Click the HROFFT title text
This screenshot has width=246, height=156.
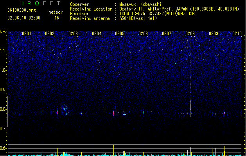(x=40, y=3)
